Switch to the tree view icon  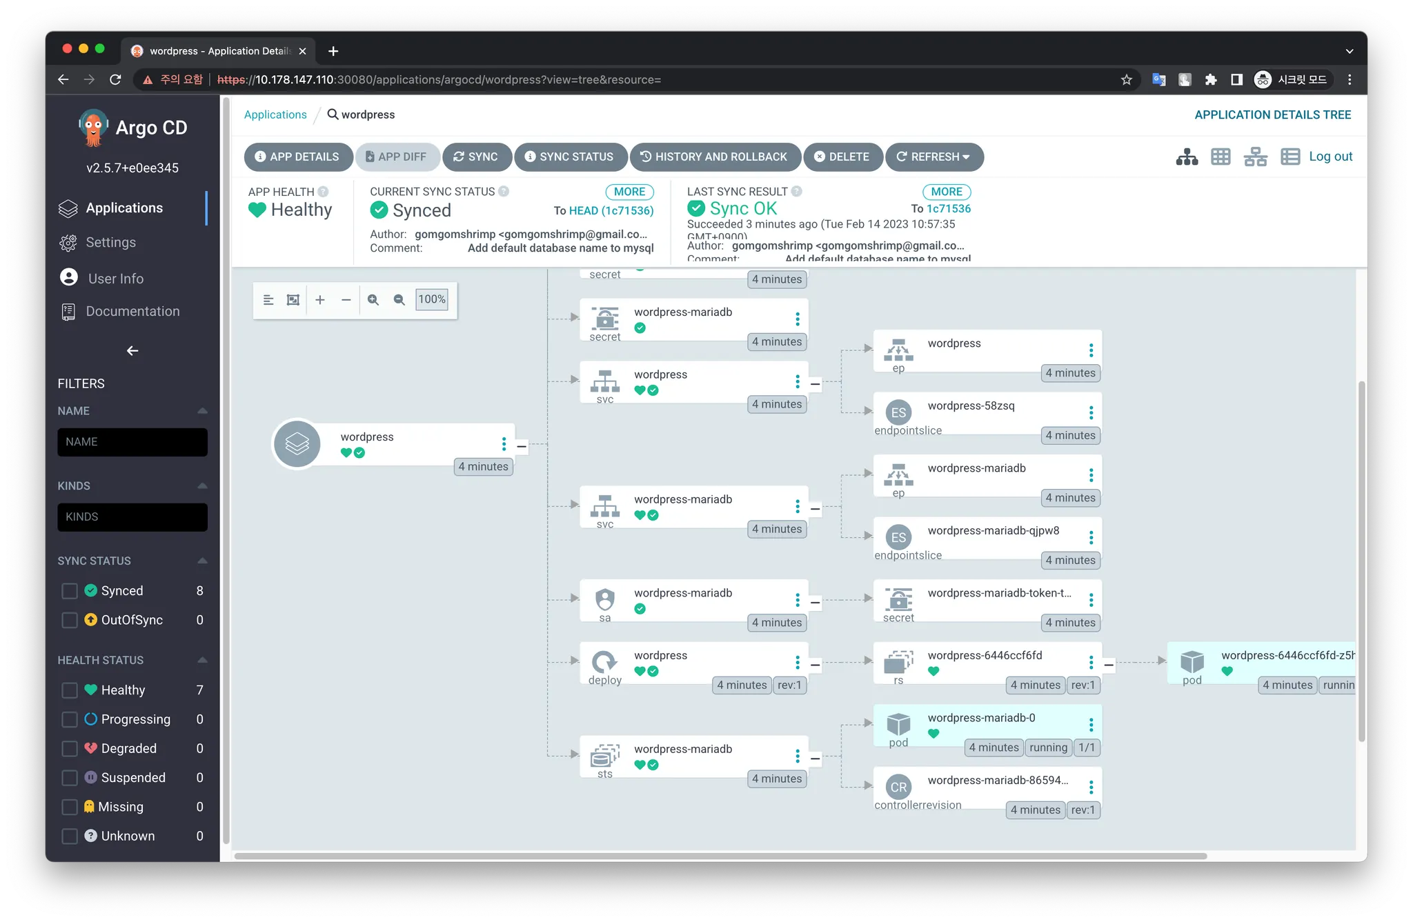point(1187,157)
